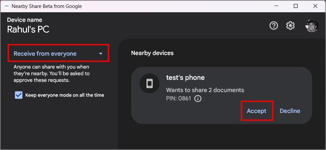Image resolution: width=326 pixels, height=150 pixels.
Task: Click the 'Keep everyone mode on all the time' label
Action: coord(65,95)
